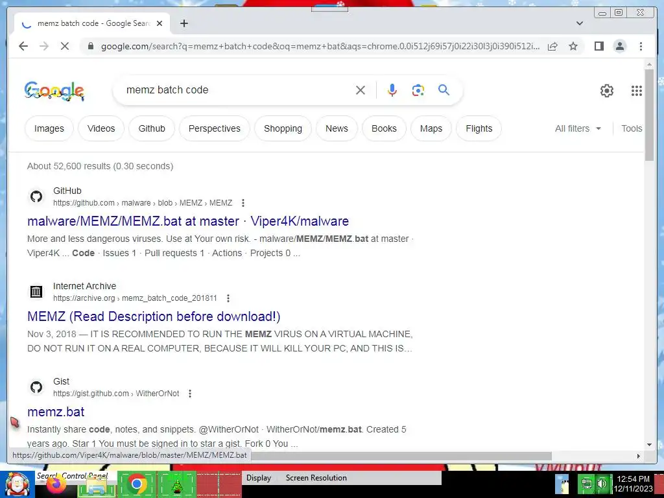Select the Github filter chip
This screenshot has width=664, height=498.
152,128
